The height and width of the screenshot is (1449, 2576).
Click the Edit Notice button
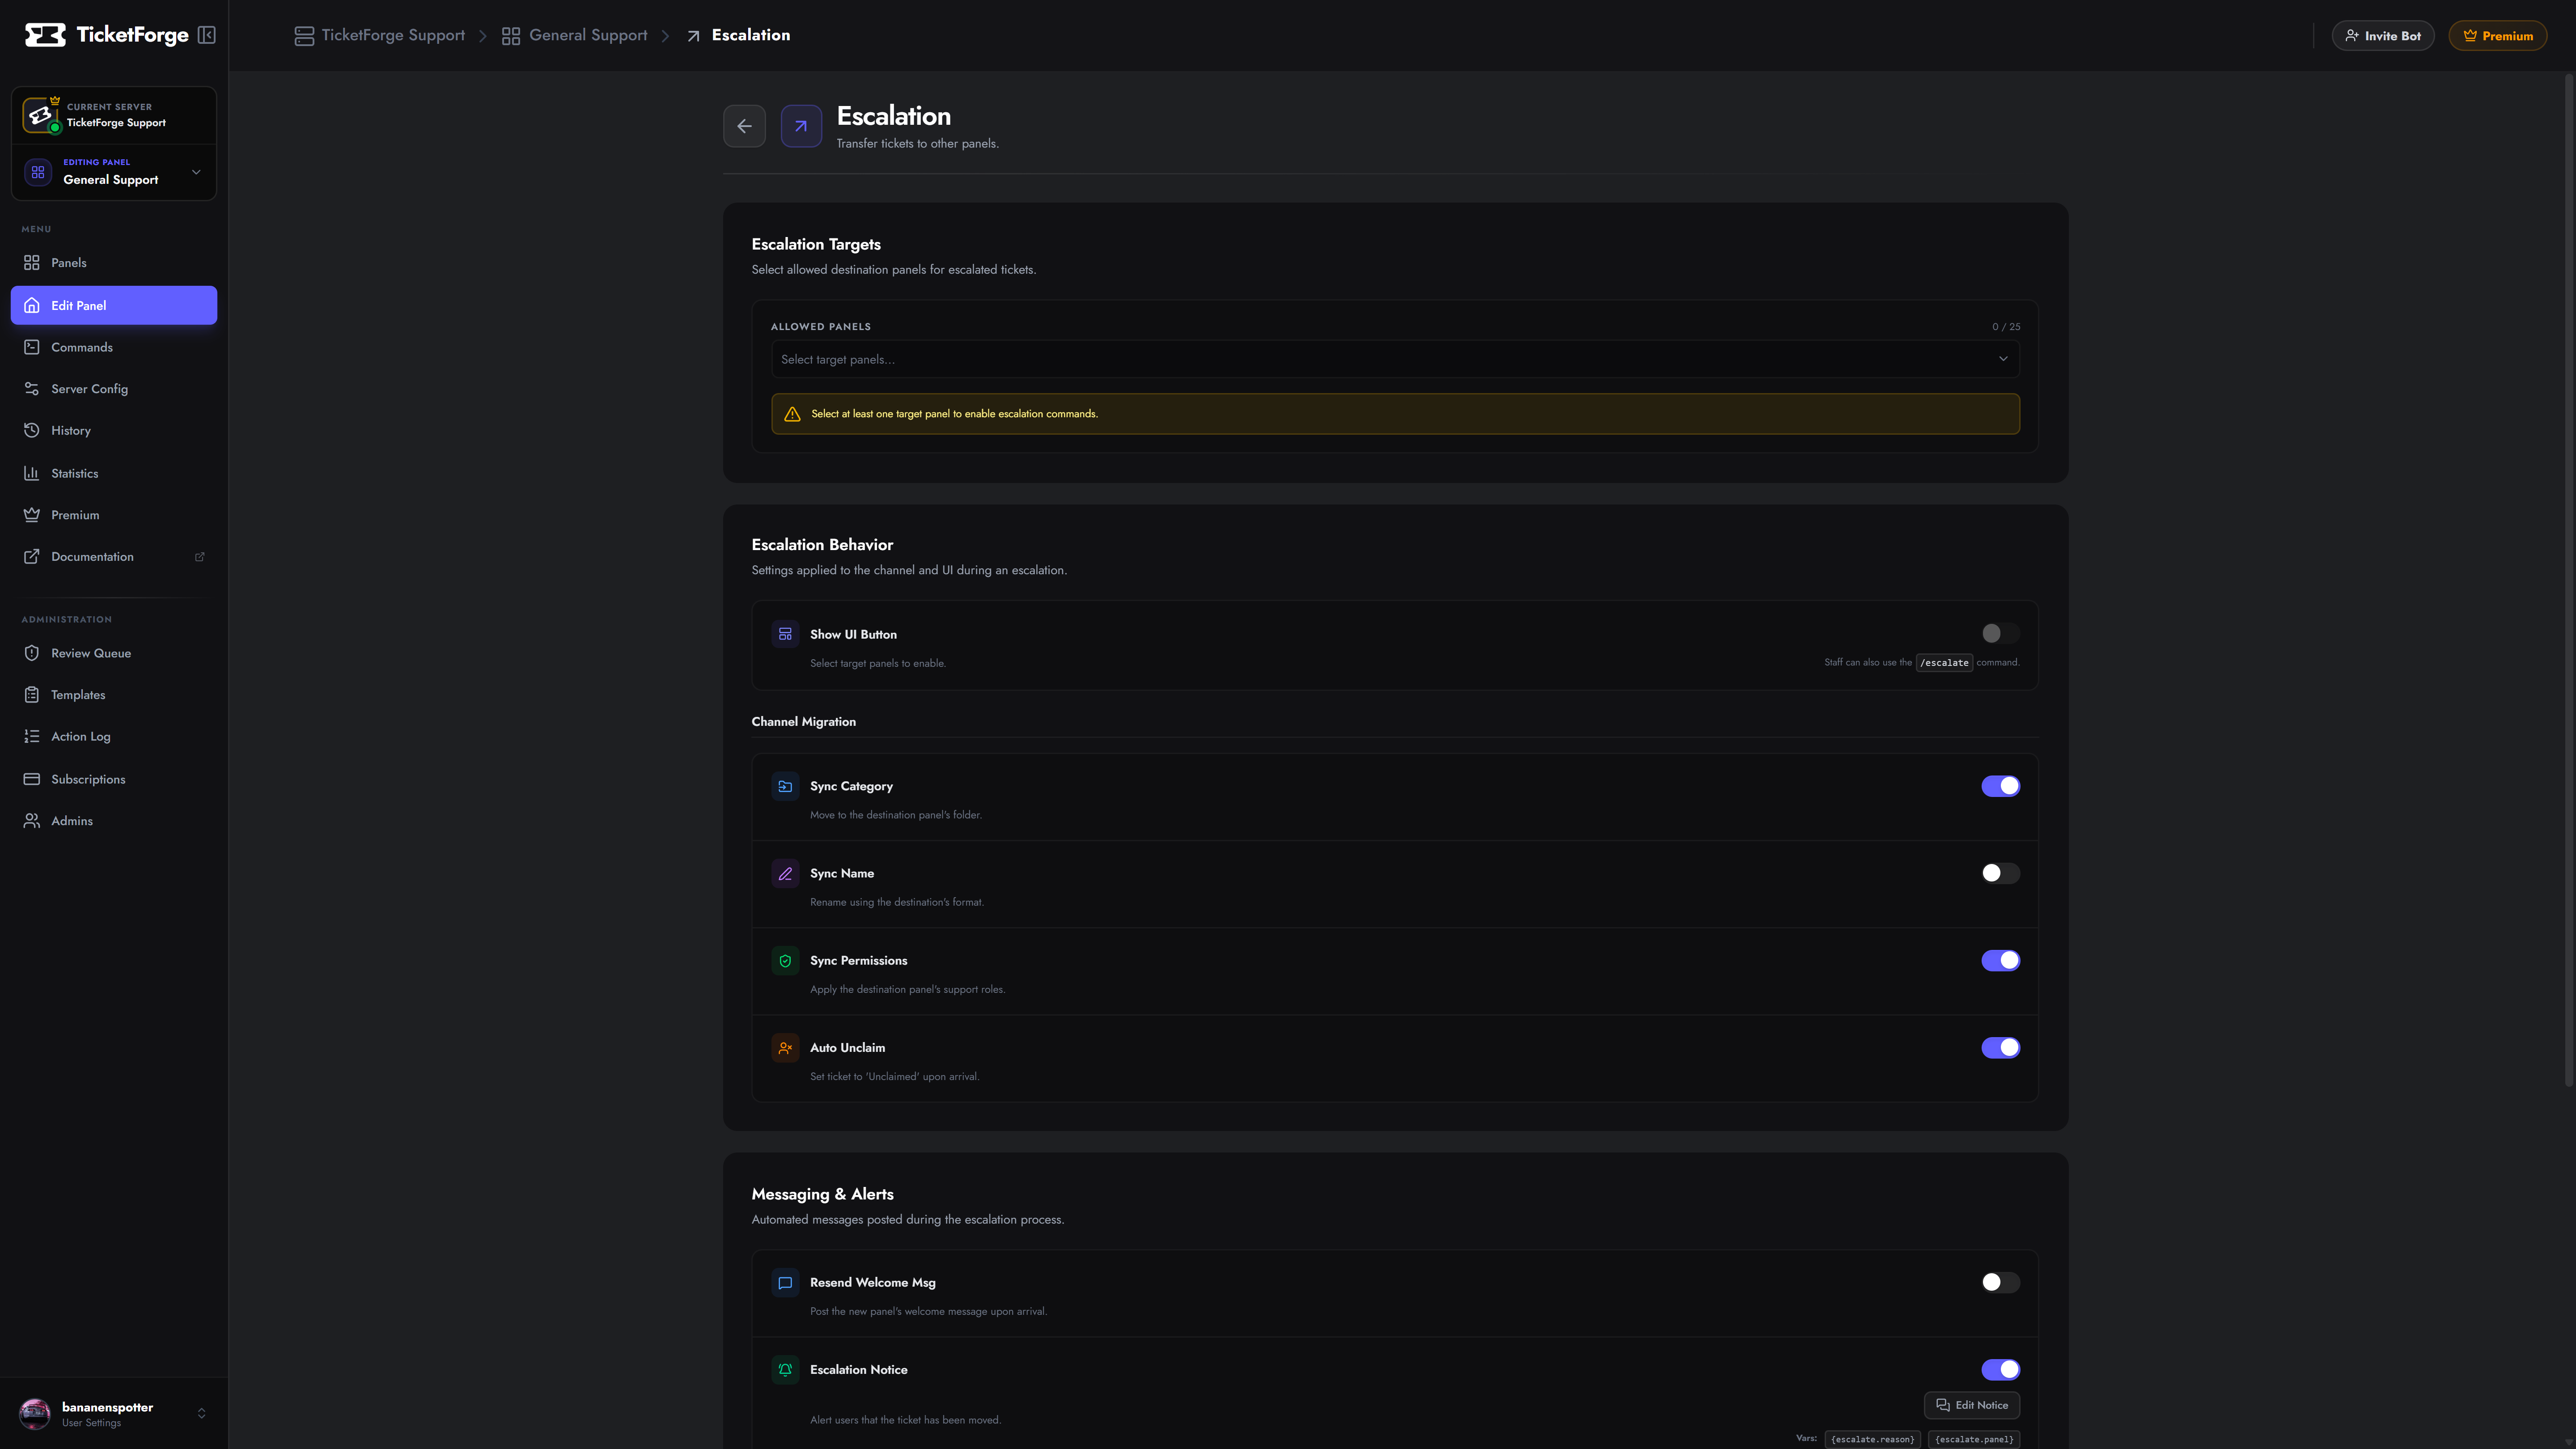[x=1972, y=1405]
